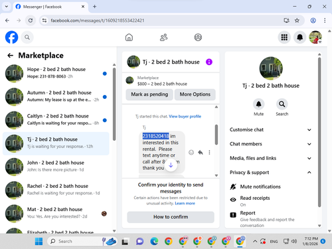Open the Facebook menu grid icon
The image size is (332, 249).
pos(284,37)
